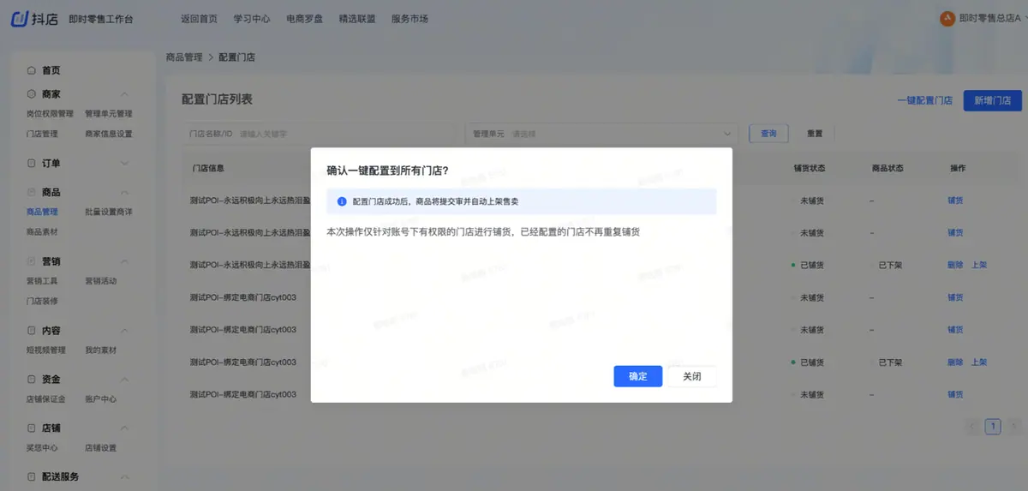The image size is (1028, 491).
Task: Click the 抖店 logo icon
Action: click(x=21, y=19)
